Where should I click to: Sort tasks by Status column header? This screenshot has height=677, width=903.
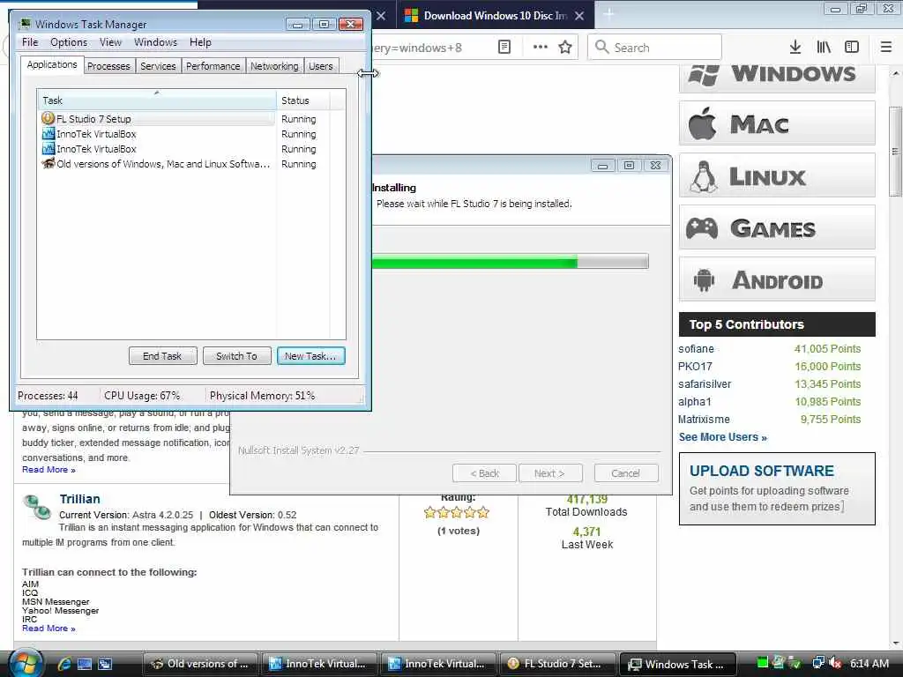(x=302, y=100)
